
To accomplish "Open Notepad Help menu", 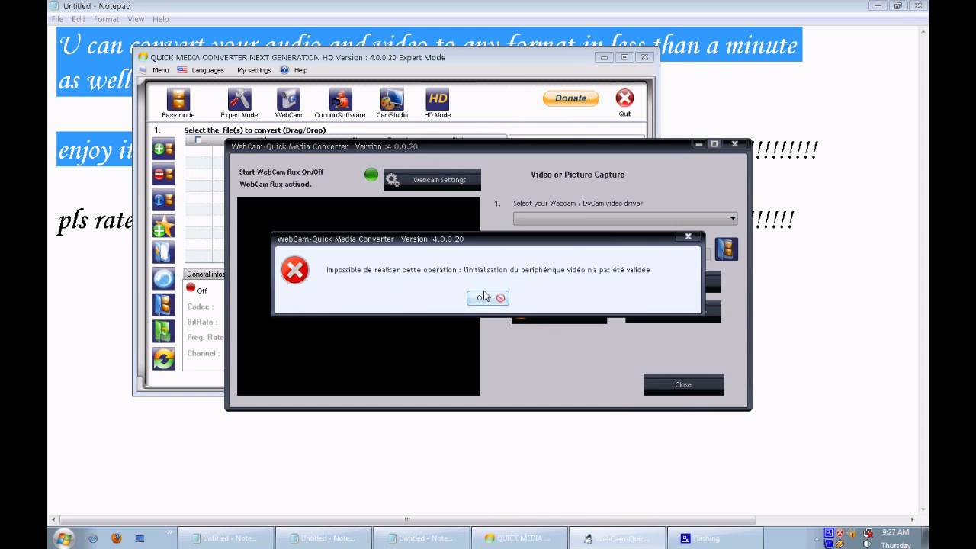I will coord(160,19).
